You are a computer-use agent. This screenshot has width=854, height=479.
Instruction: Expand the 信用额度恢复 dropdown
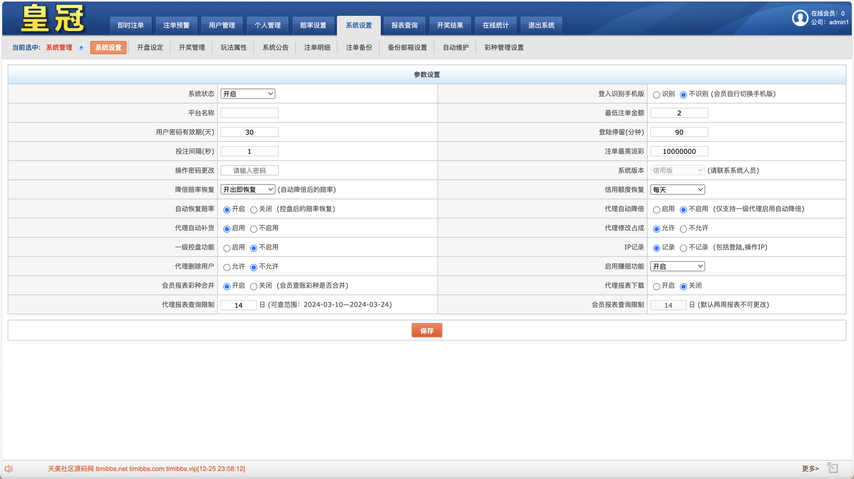(x=677, y=190)
